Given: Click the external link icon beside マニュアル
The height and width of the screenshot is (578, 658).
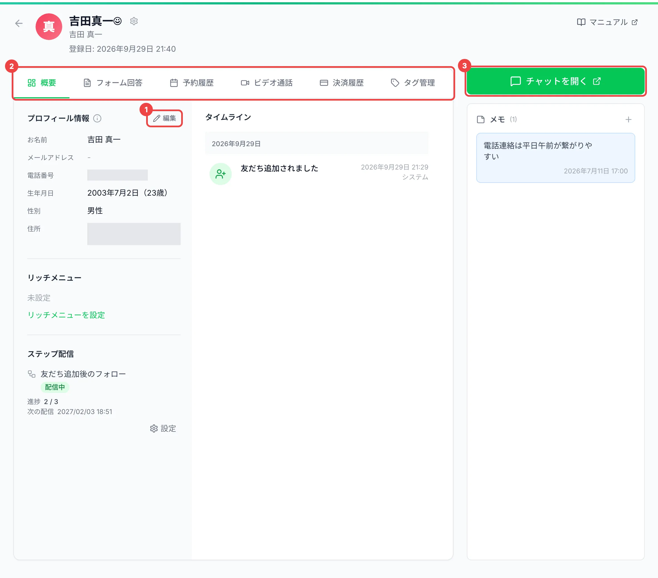Looking at the screenshot, I should (x=635, y=22).
